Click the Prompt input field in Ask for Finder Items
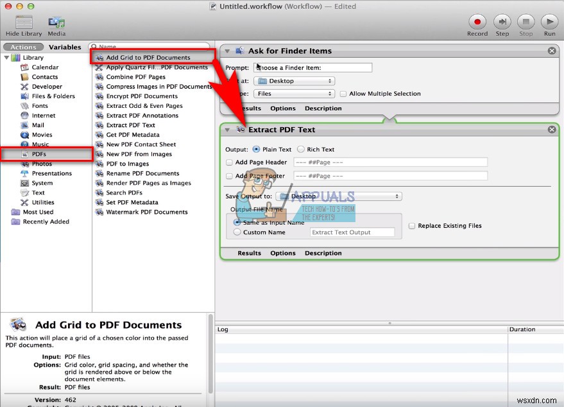The height and width of the screenshot is (407, 564). (314, 67)
